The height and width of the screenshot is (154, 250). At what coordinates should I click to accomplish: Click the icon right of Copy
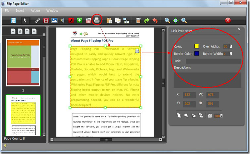126,20
